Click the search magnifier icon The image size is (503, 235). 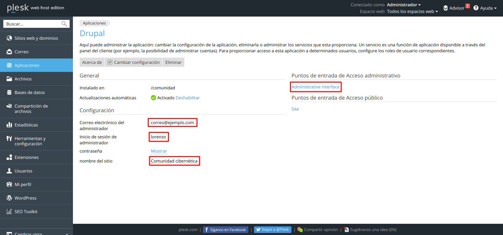(x=64, y=23)
